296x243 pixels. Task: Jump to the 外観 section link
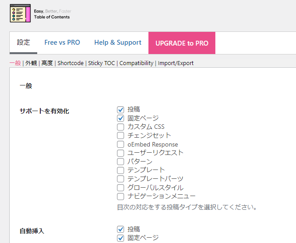click(31, 63)
